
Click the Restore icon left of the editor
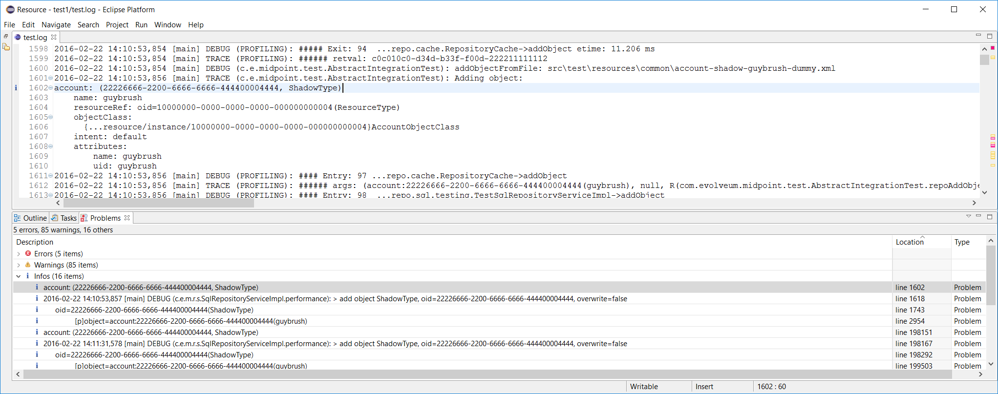pyautogui.click(x=6, y=37)
